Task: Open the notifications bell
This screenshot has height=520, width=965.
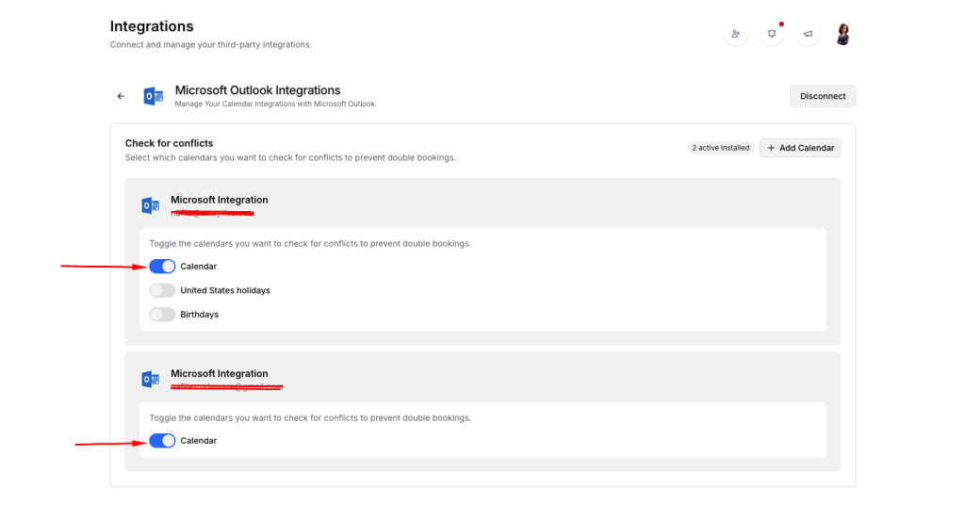Action: [771, 34]
